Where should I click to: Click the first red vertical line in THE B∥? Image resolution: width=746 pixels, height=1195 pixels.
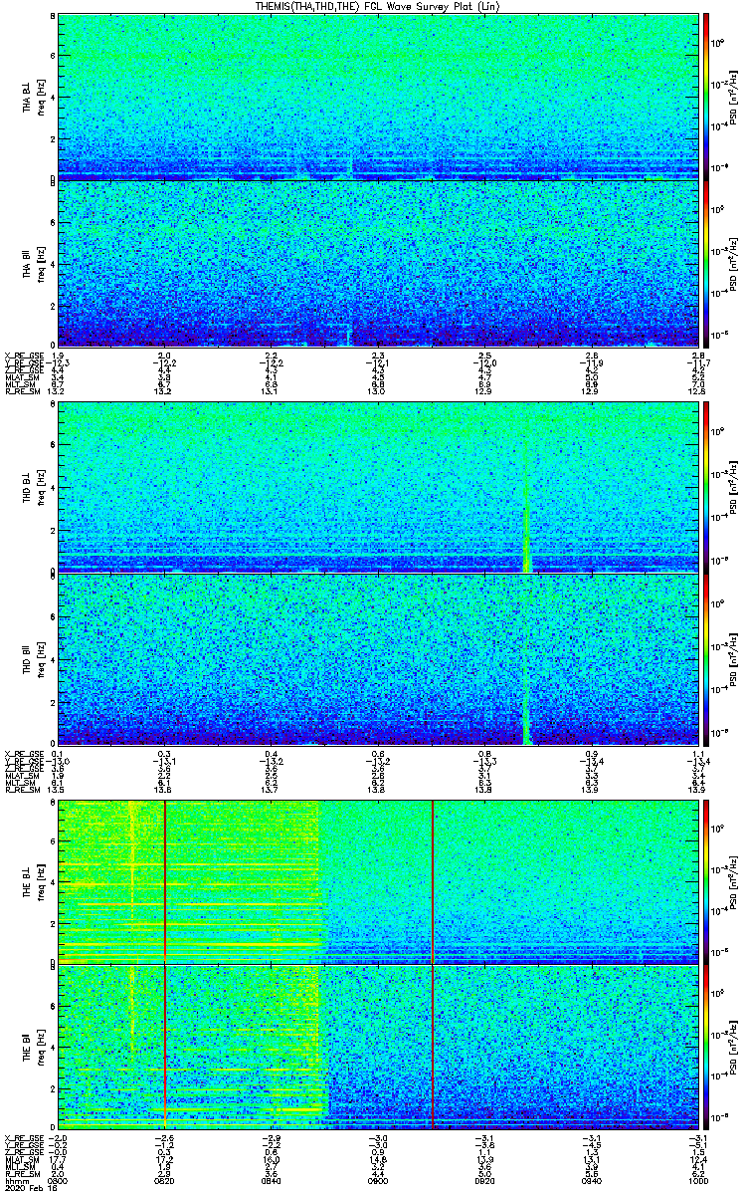[164, 1048]
